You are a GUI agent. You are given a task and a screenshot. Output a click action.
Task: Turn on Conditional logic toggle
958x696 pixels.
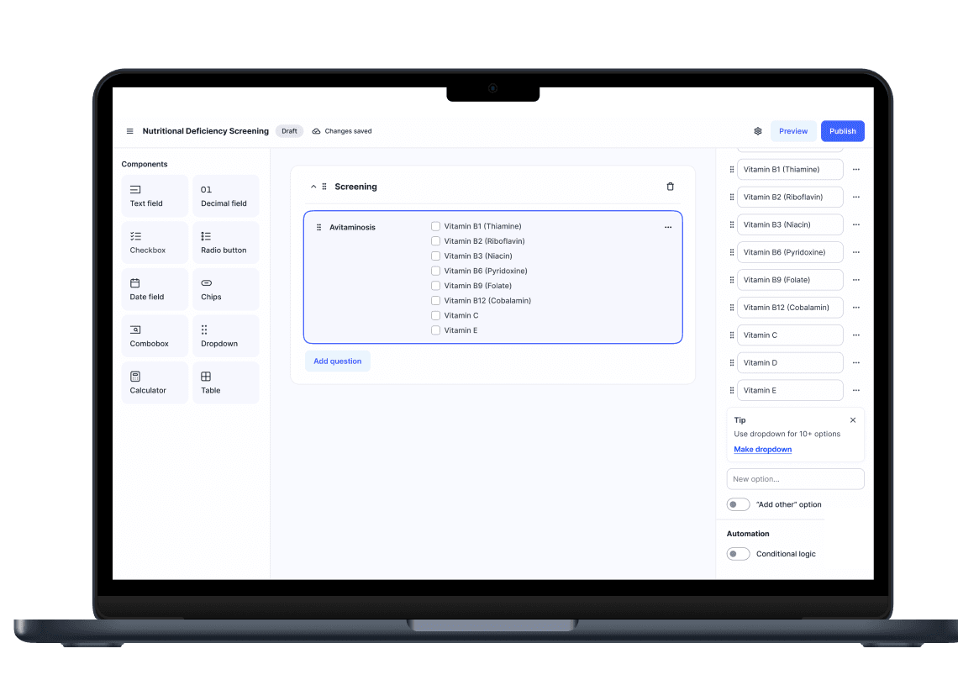pos(738,554)
